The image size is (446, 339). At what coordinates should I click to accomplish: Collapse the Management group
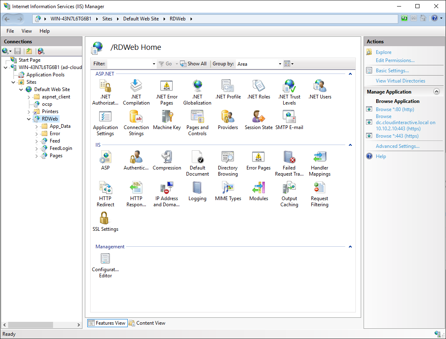click(x=350, y=247)
